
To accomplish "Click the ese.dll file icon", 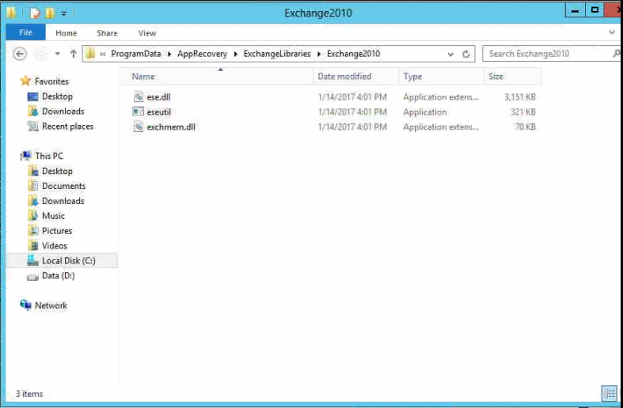I will (139, 96).
